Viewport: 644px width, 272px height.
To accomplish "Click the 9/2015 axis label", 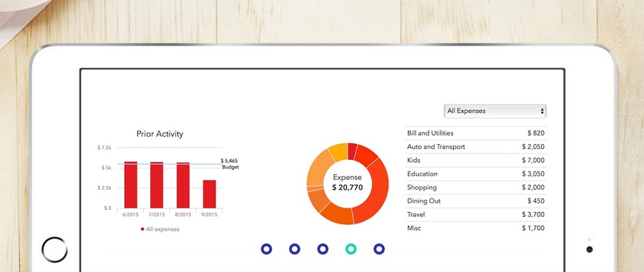I will [209, 215].
